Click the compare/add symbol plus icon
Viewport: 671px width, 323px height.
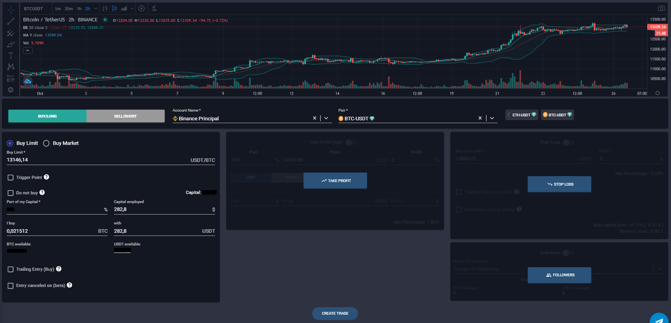(x=141, y=8)
